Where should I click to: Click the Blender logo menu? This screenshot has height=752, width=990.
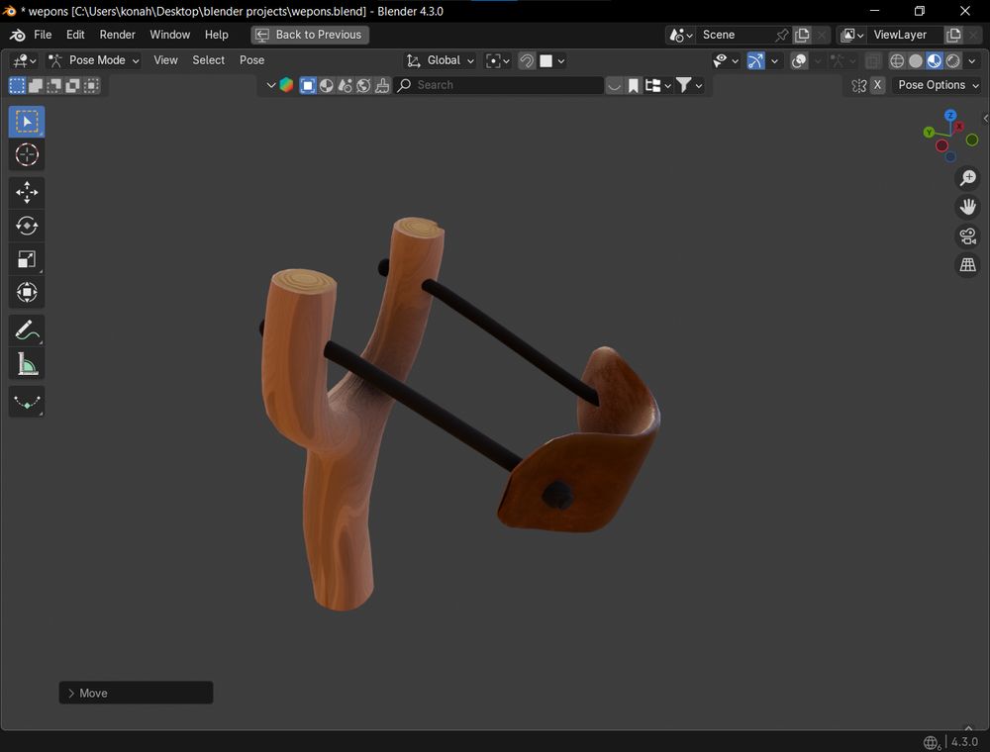[x=17, y=35]
